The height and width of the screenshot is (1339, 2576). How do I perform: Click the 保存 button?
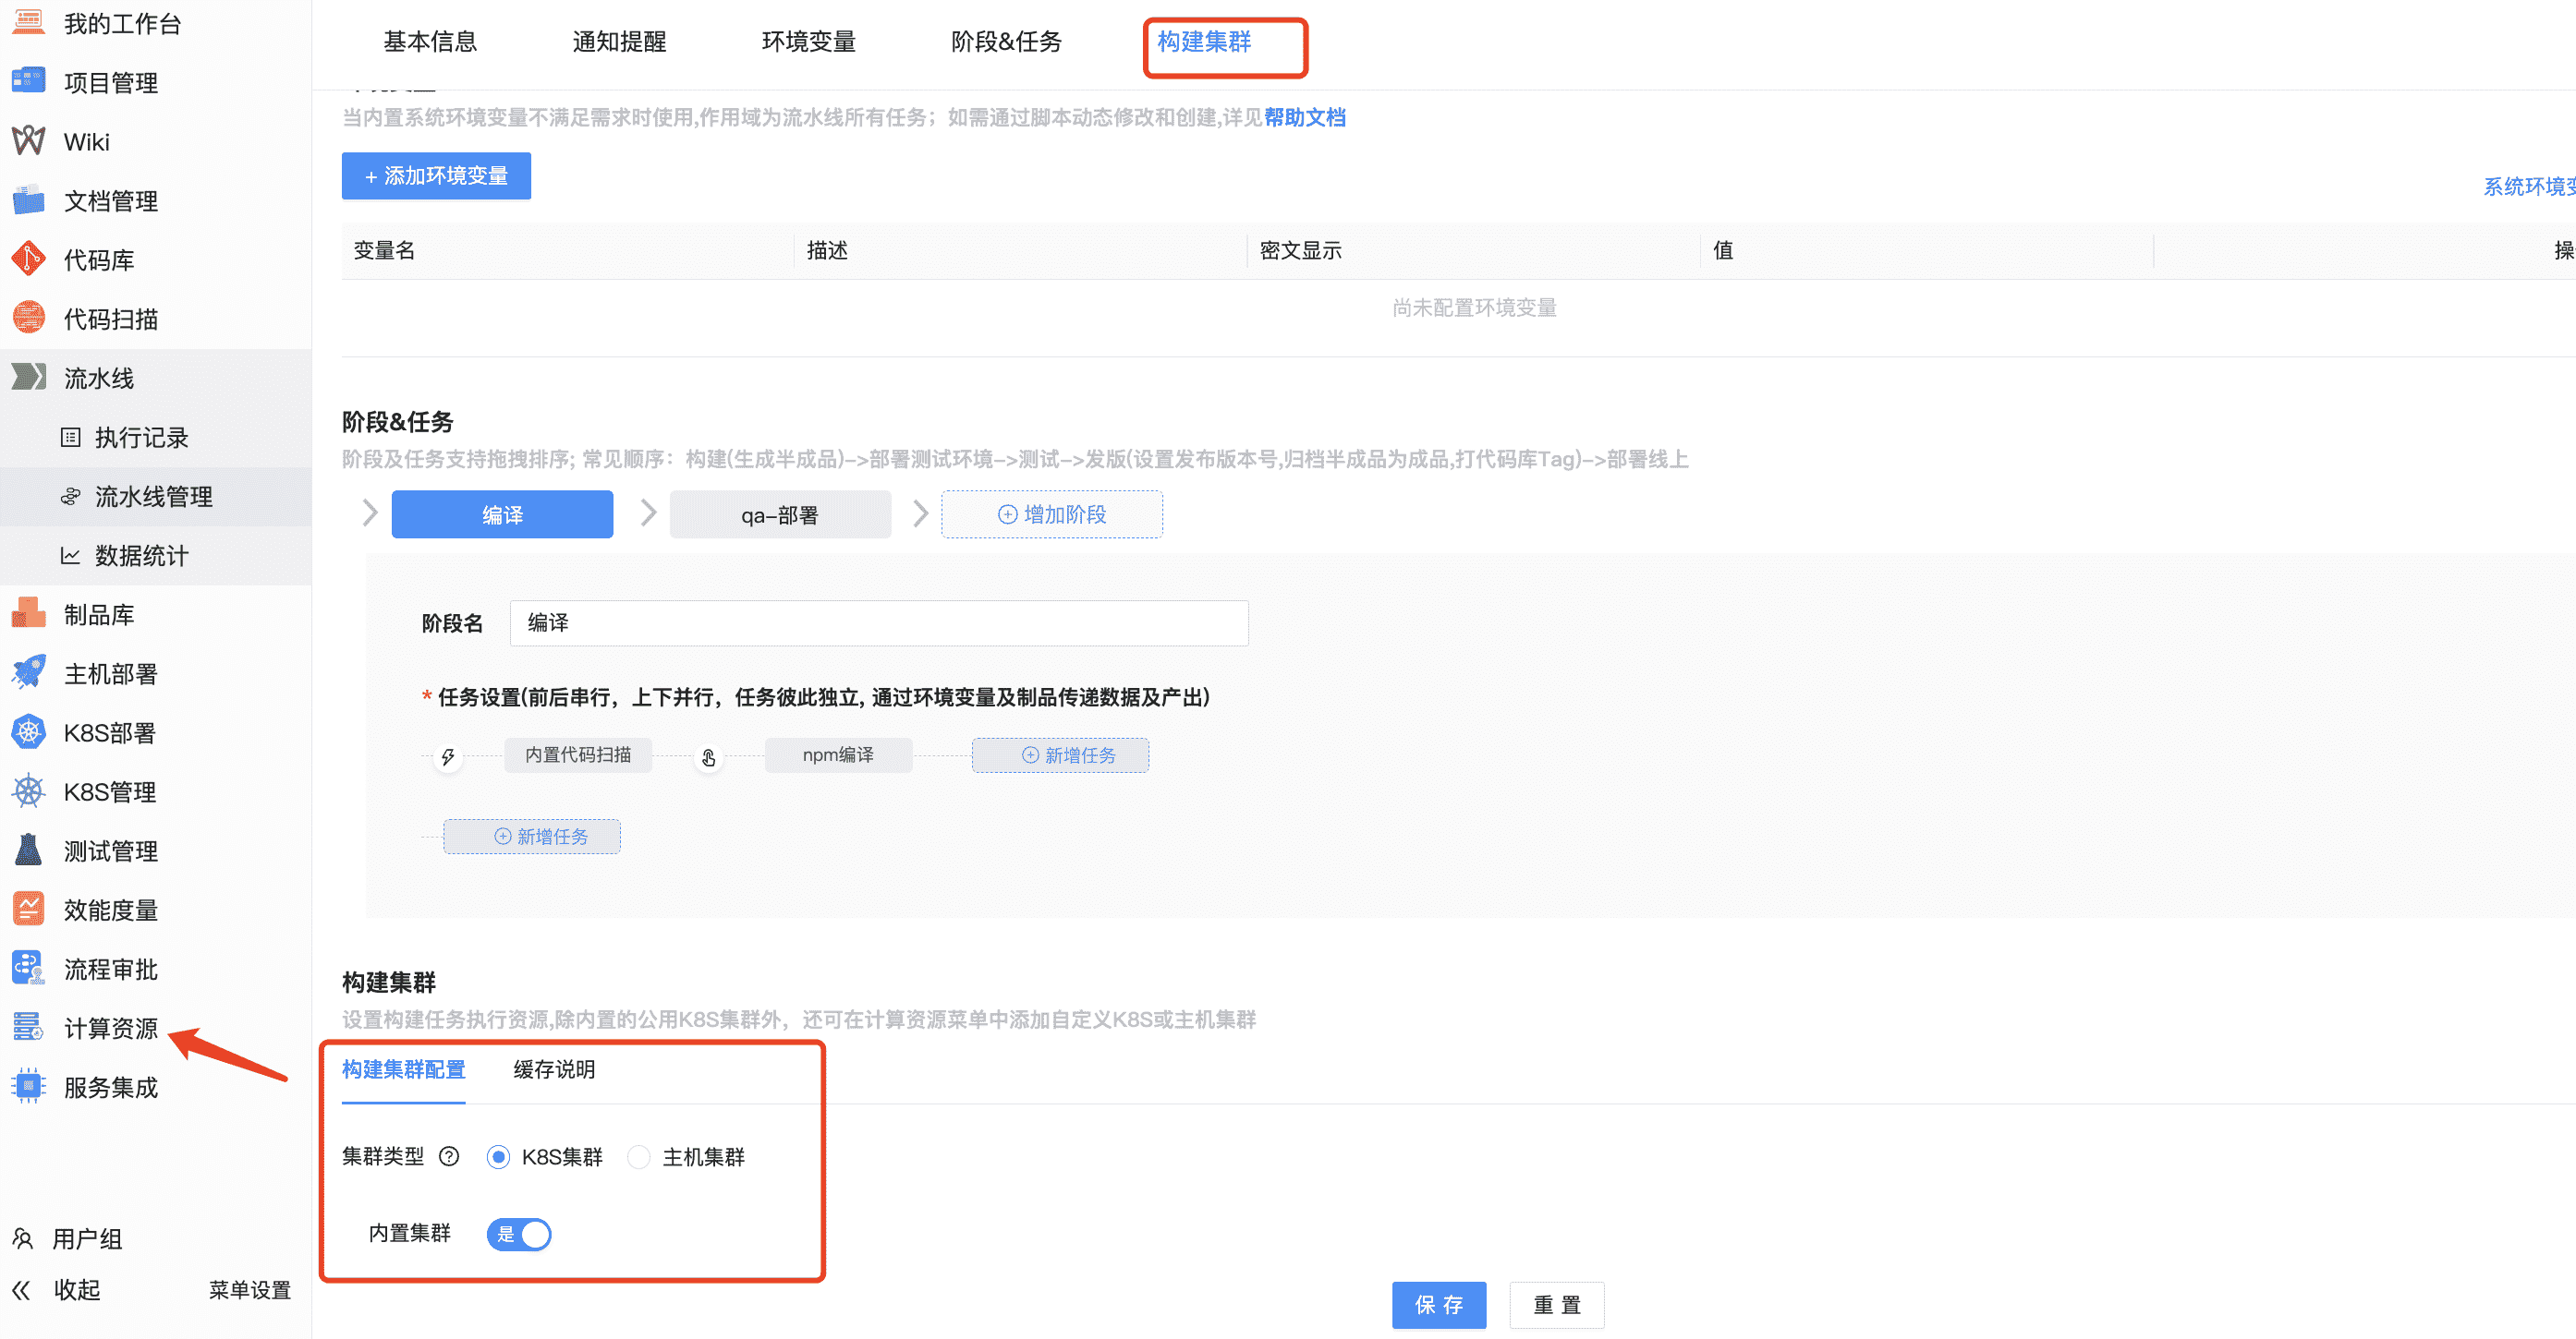(x=1439, y=1304)
